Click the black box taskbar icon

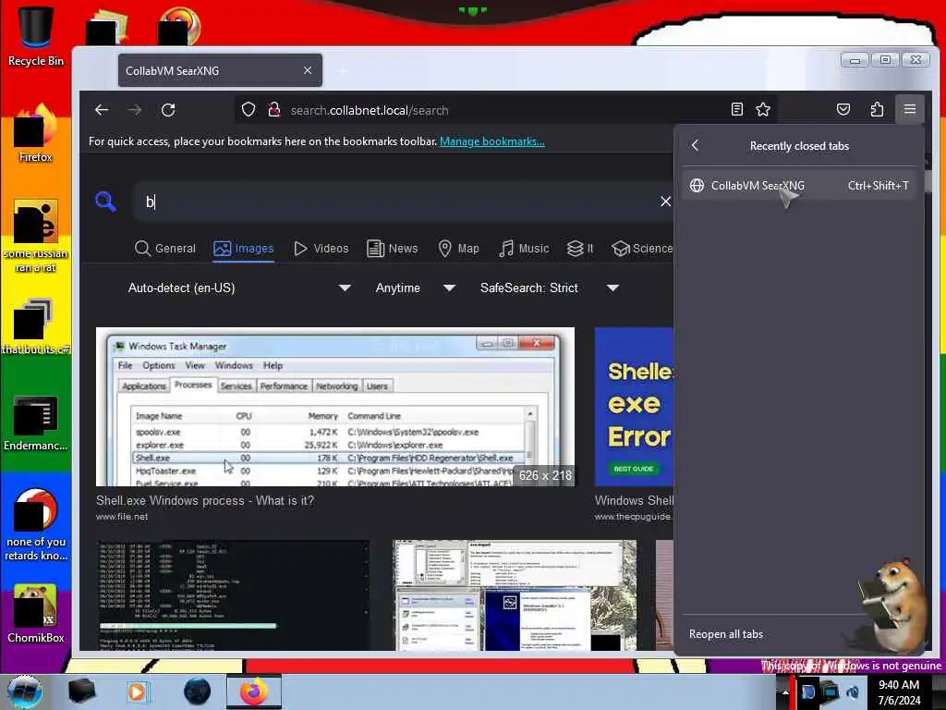tap(81, 692)
